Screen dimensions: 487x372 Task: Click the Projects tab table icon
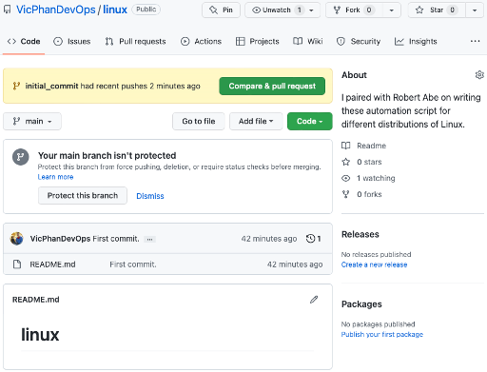pyautogui.click(x=241, y=42)
